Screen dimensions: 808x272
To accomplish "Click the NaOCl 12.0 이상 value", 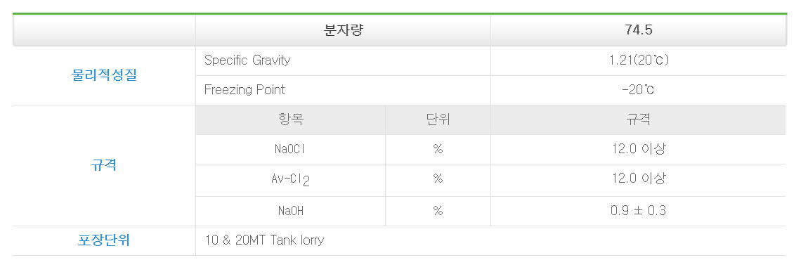I will 639,150.
